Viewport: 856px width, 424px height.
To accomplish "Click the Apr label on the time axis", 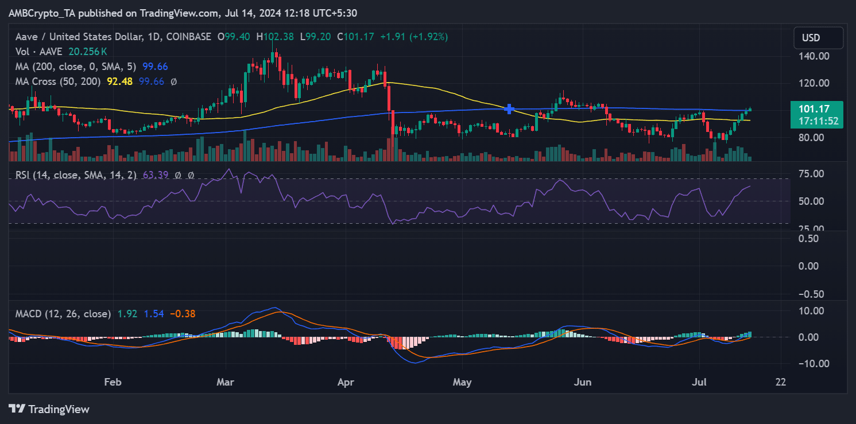I will (x=346, y=382).
